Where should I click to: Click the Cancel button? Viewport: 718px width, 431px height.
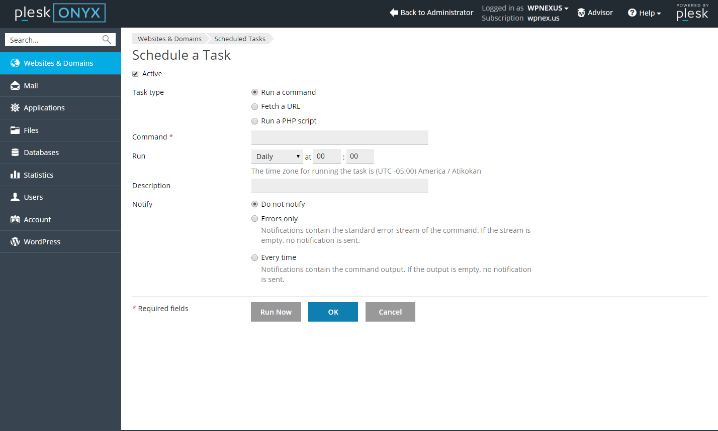click(x=390, y=312)
